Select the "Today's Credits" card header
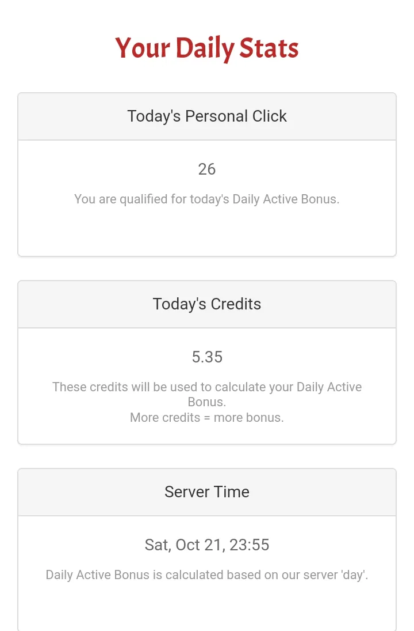This screenshot has height=631, width=414. click(x=207, y=304)
